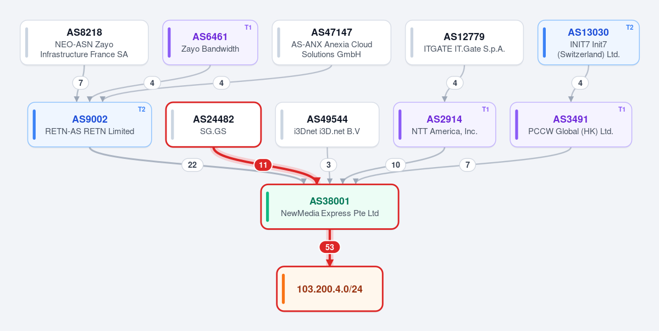
Task: Click the 10 edge count badge
Action: [x=396, y=165]
